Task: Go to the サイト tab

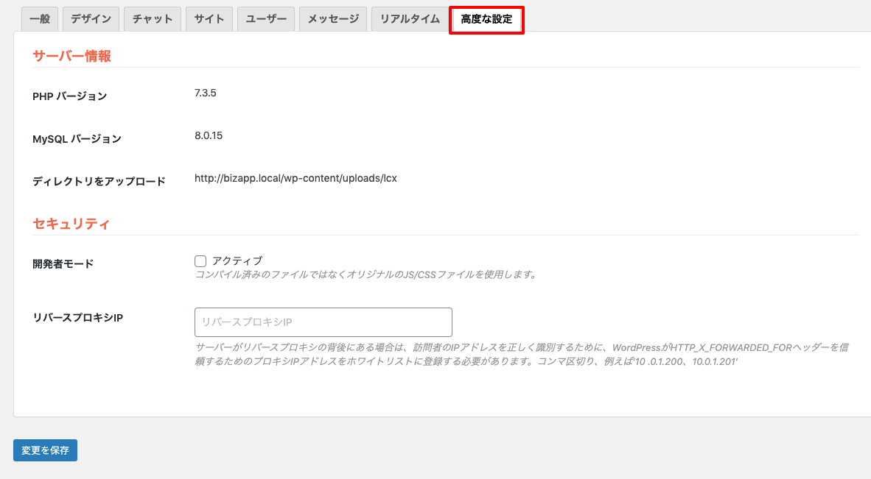Action: click(x=209, y=19)
